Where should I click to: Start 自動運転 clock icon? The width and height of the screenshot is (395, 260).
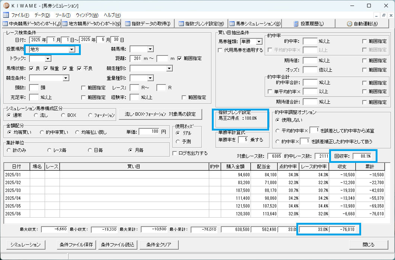350,24
